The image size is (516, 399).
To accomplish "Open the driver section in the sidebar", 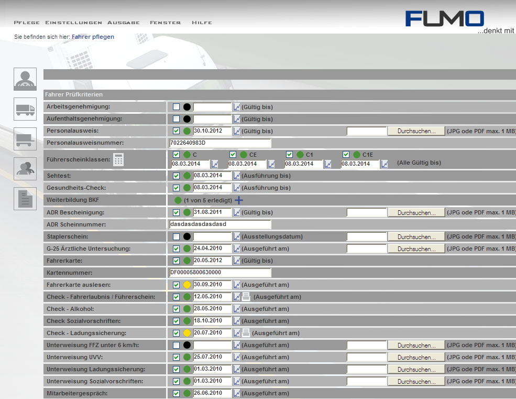I will tap(25, 79).
